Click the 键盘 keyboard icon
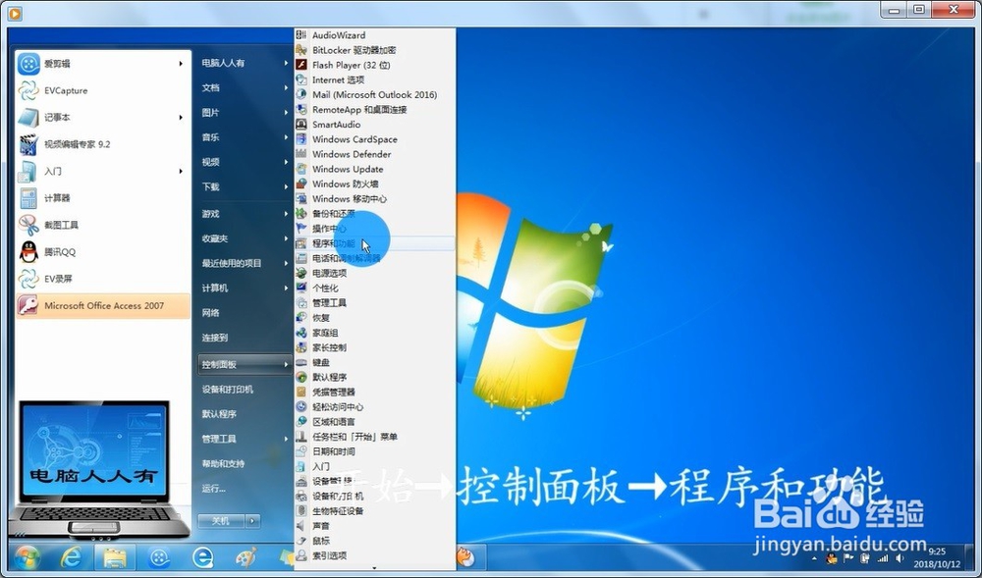 (301, 363)
